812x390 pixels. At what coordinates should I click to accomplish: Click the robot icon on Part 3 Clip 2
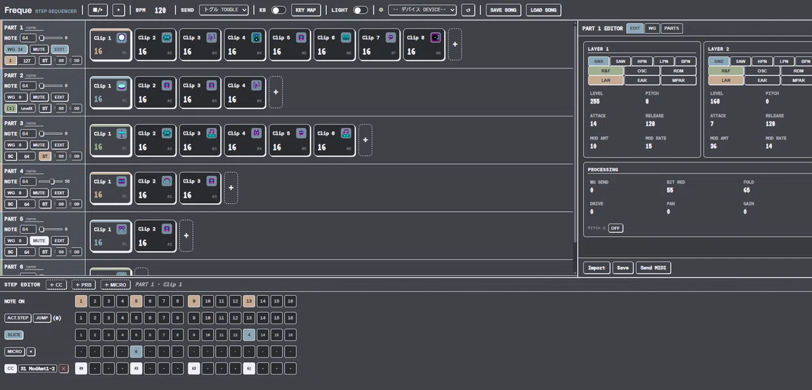(166, 133)
